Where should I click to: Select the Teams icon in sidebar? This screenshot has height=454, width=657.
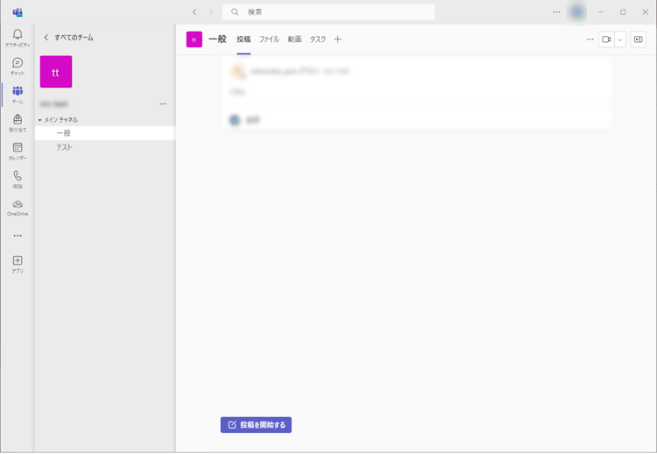[x=18, y=94]
